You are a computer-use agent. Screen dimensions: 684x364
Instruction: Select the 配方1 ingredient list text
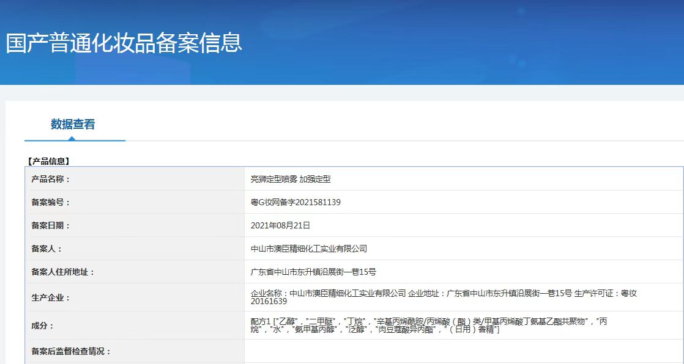tap(429, 326)
